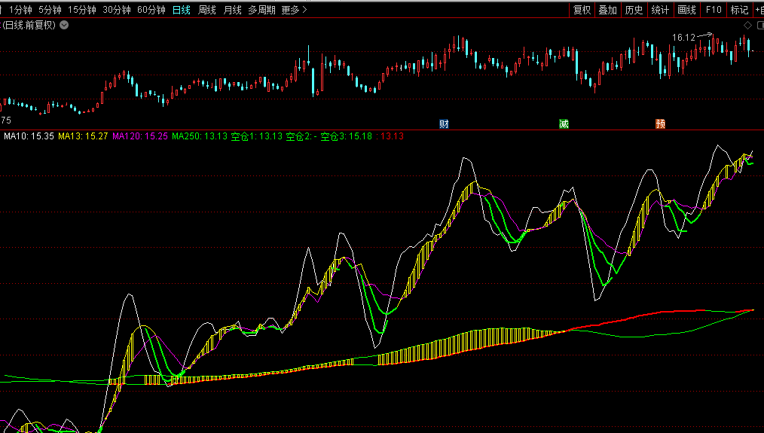Open the 标记 mark tool
764x433 pixels.
739,10
